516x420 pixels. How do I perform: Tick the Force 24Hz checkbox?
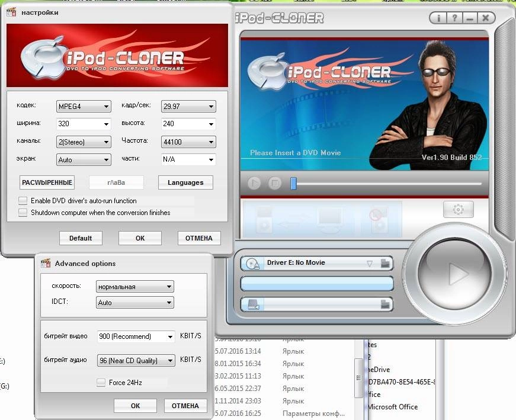tap(101, 383)
